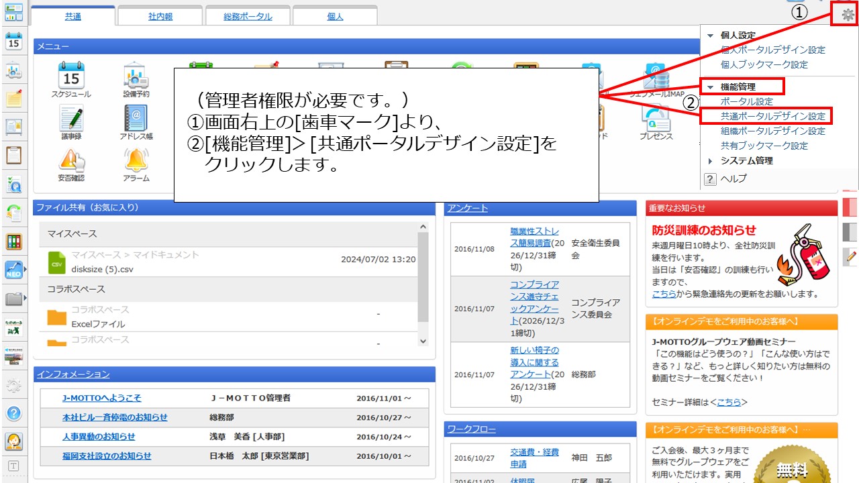Open the スケジュール calendar icon in メニュー
The height and width of the screenshot is (483, 859).
71,76
